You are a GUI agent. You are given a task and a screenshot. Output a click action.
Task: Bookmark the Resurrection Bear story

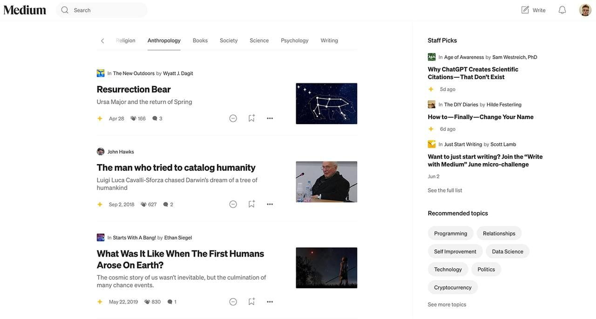[251, 118]
